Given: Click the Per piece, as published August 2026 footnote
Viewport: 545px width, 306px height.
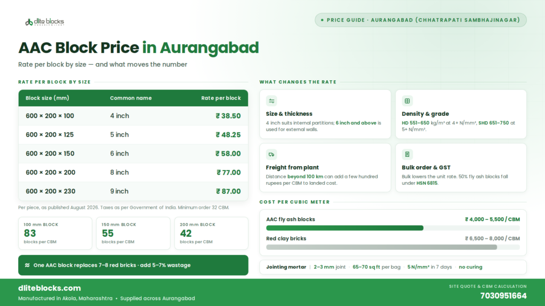Looking at the screenshot, I should point(123,208).
